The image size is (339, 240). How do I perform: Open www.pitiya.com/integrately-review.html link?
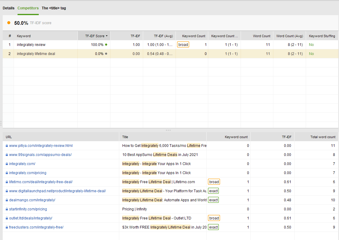click(41, 146)
